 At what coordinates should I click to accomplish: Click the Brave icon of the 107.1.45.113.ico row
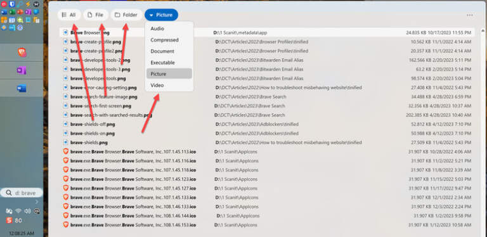pos(66,151)
